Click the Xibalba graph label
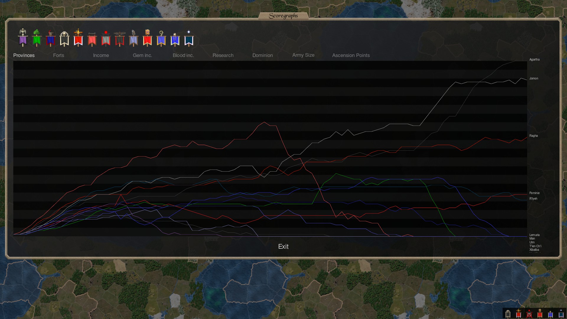The image size is (567, 319). click(534, 250)
